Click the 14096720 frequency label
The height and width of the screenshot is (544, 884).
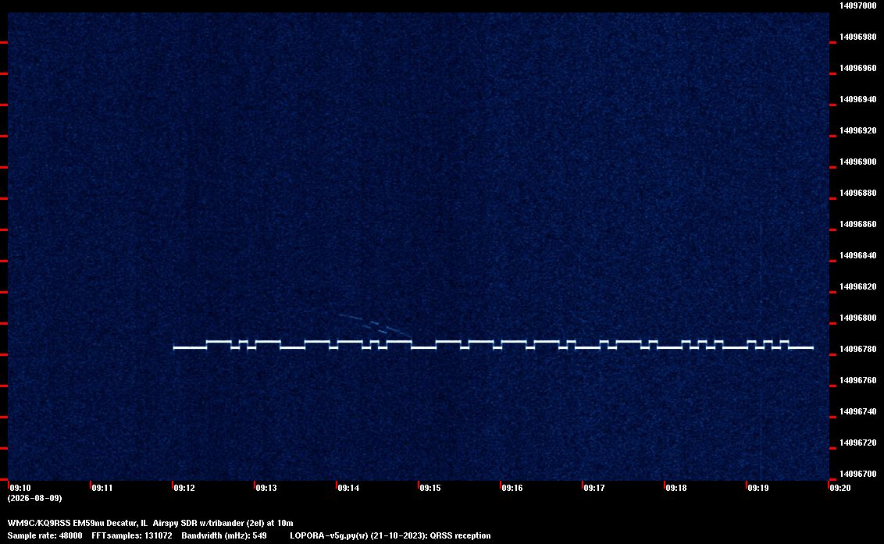(x=858, y=443)
